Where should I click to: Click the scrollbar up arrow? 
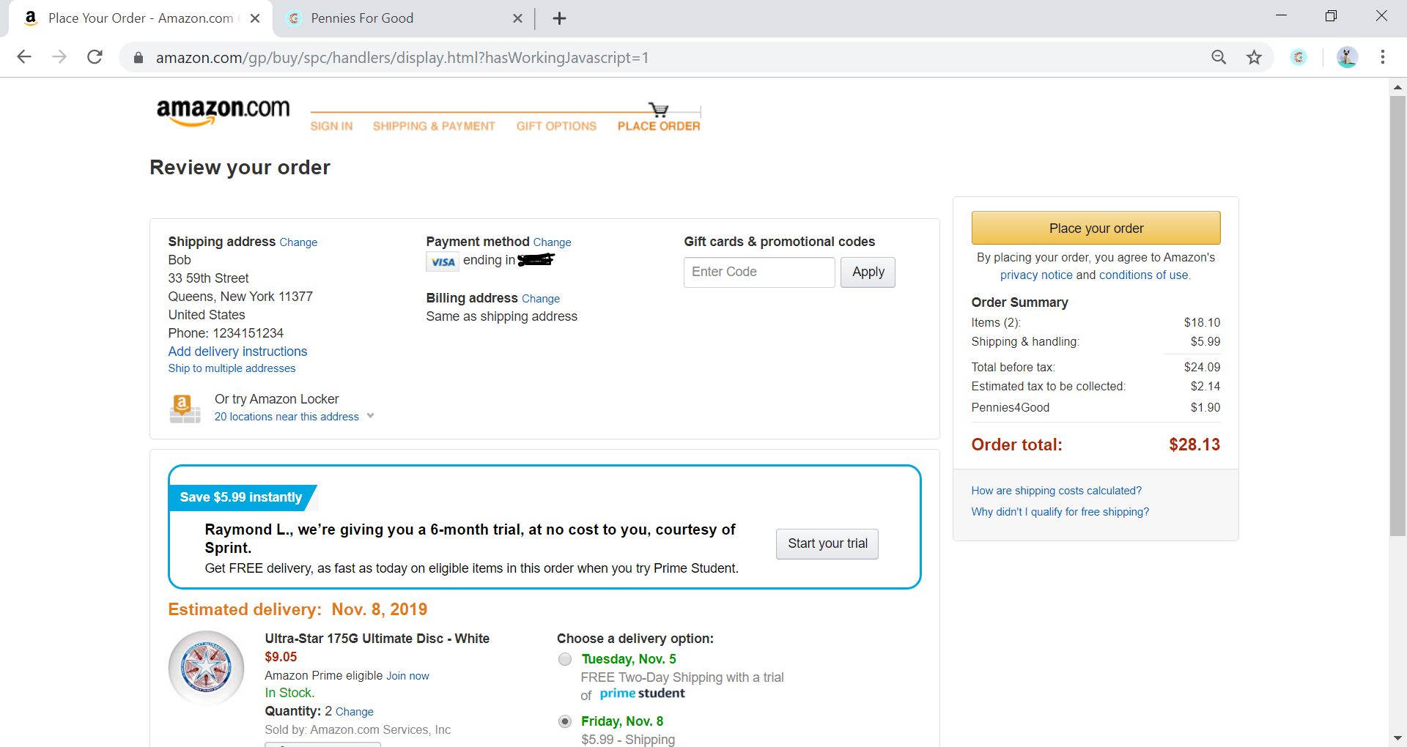point(1397,86)
